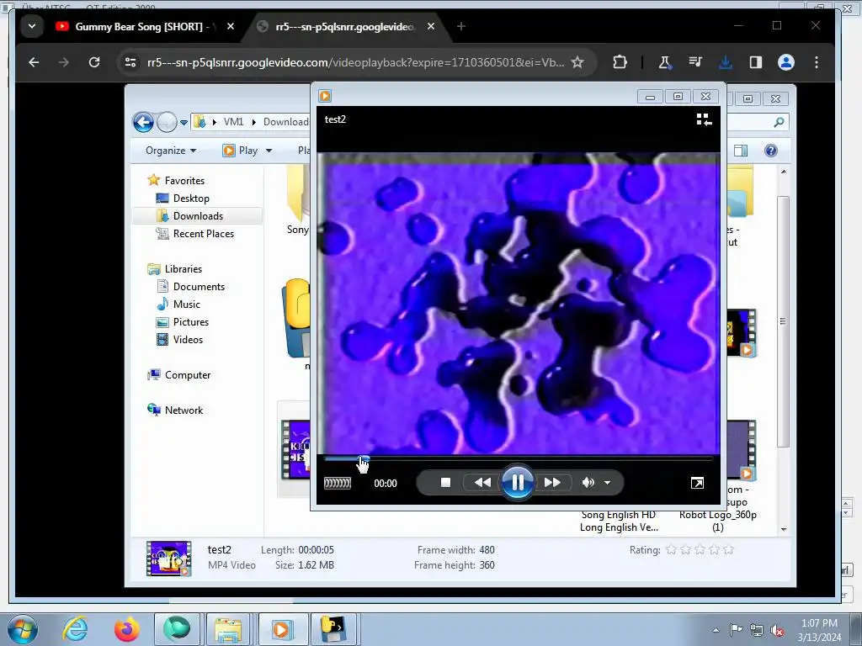Click the test2 thumbnail in details pane

(168, 559)
